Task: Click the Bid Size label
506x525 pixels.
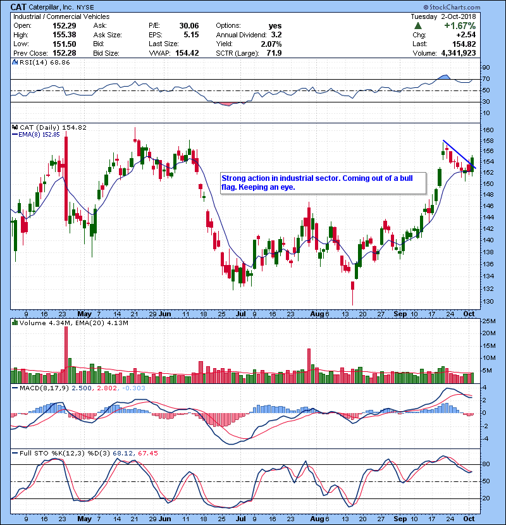Action: click(106, 53)
